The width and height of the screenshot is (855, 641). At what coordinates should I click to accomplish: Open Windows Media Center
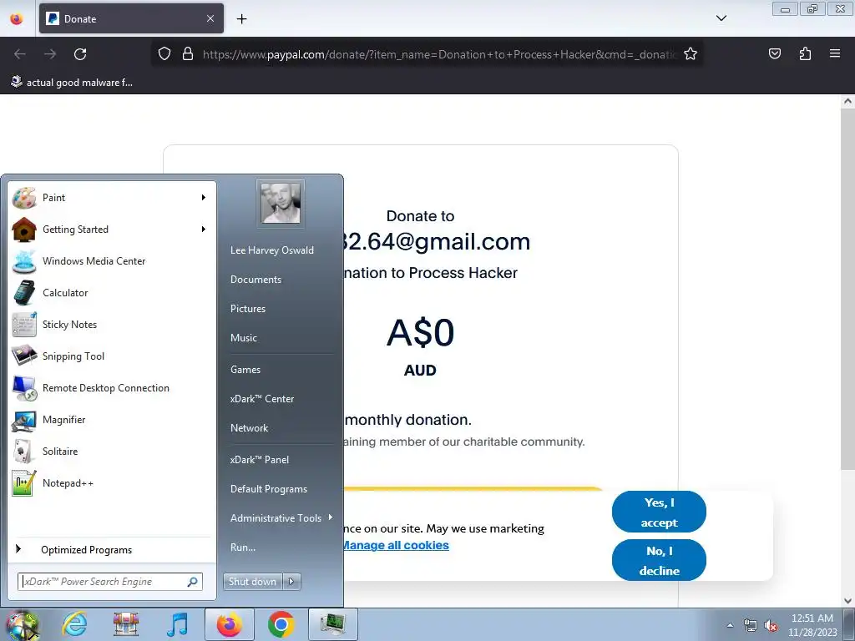111,260
